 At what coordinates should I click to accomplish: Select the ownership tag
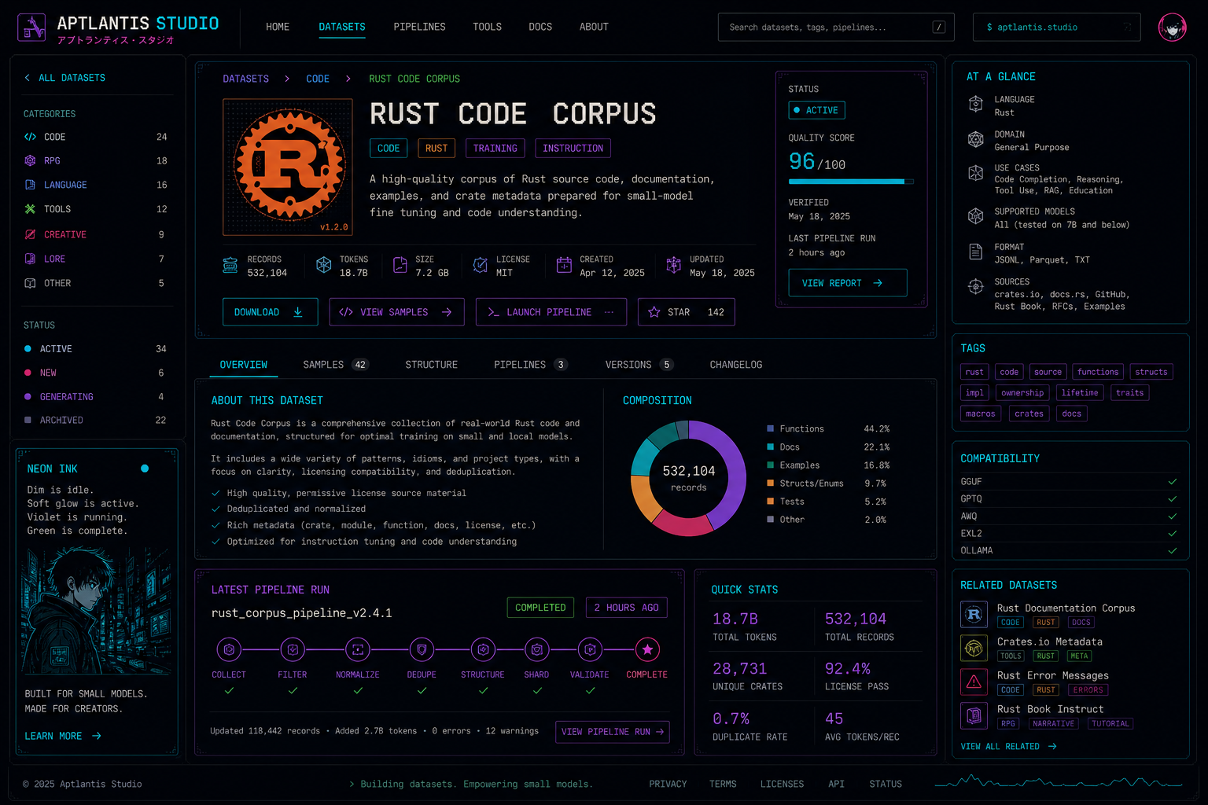click(x=1022, y=393)
